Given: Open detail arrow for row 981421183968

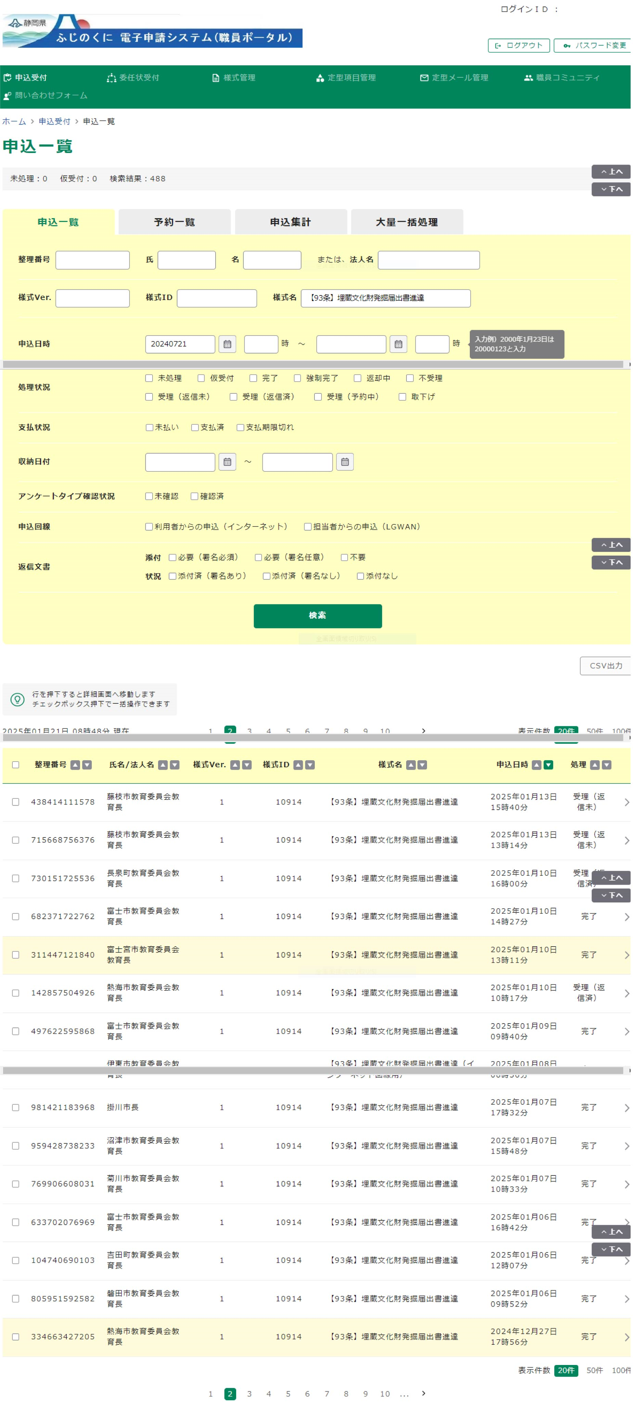Looking at the screenshot, I should point(626,1107).
